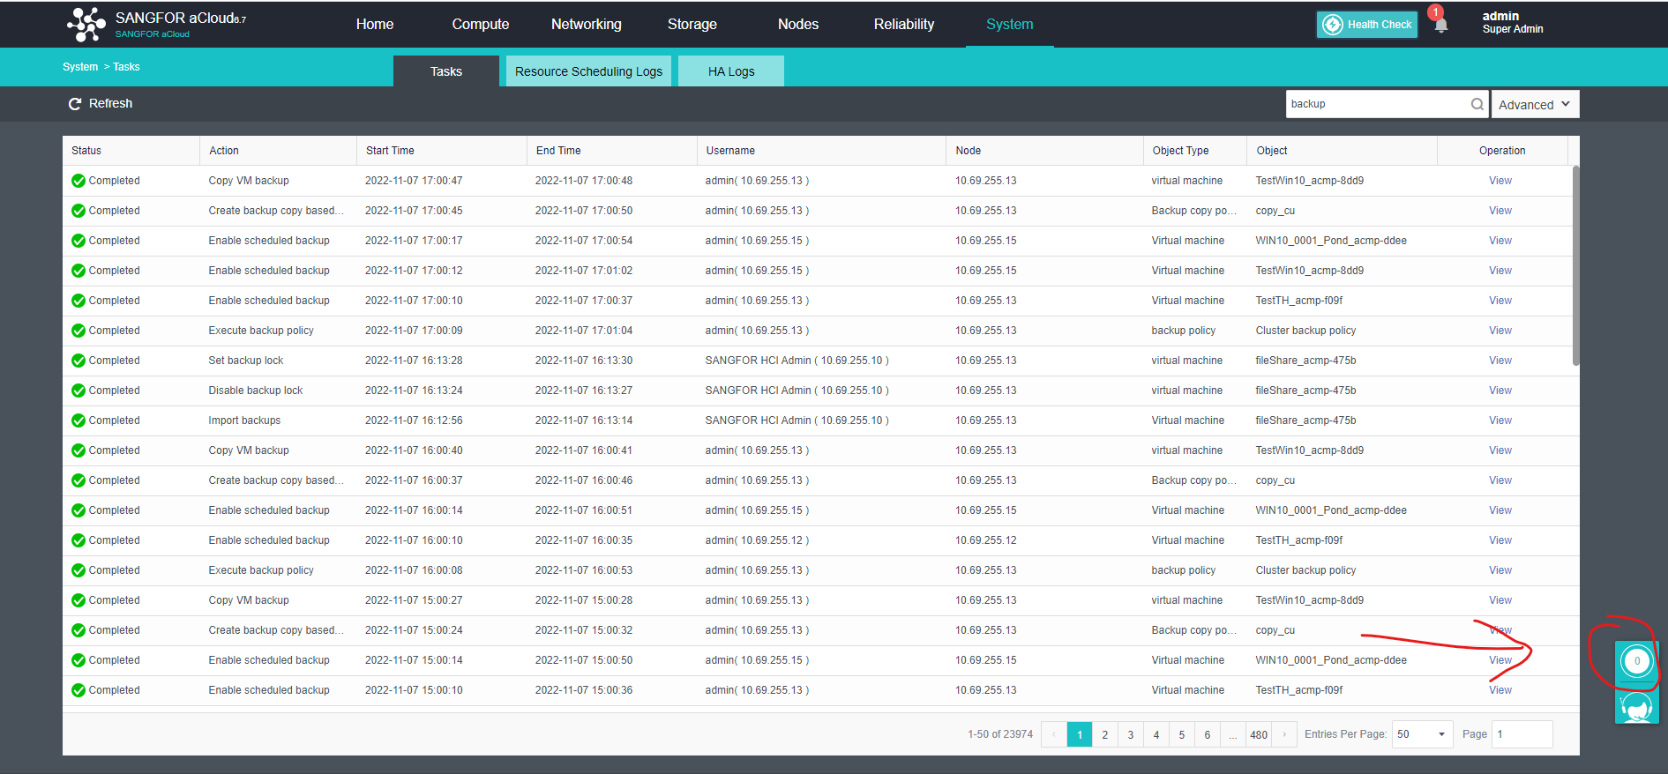Open Entries Per Page dropdown
Viewport: 1668px width, 774px height.
click(1422, 734)
